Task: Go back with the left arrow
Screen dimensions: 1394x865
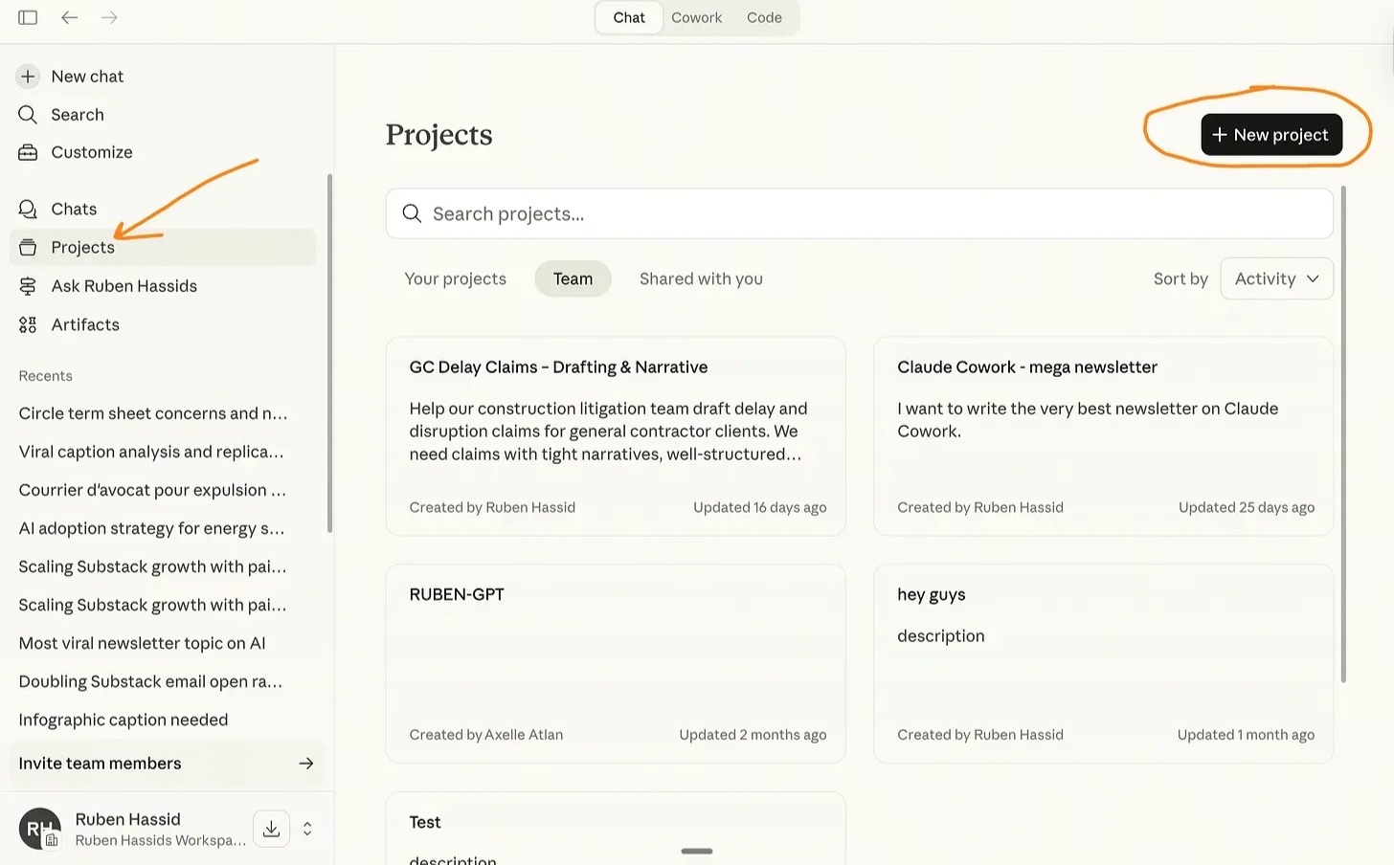Action: [x=69, y=17]
